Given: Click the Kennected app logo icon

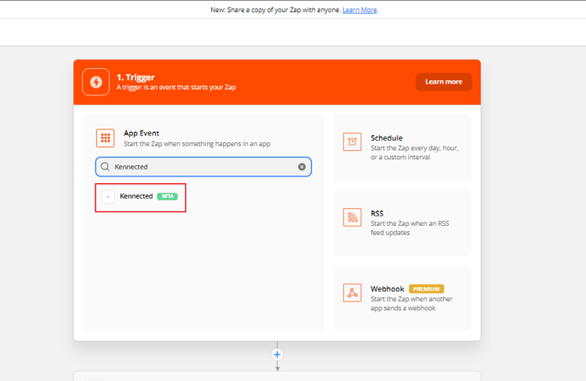Looking at the screenshot, I should click(x=108, y=196).
